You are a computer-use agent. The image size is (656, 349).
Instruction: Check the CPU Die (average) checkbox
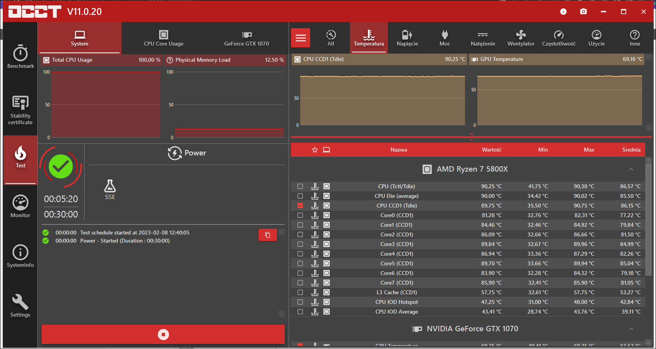300,196
